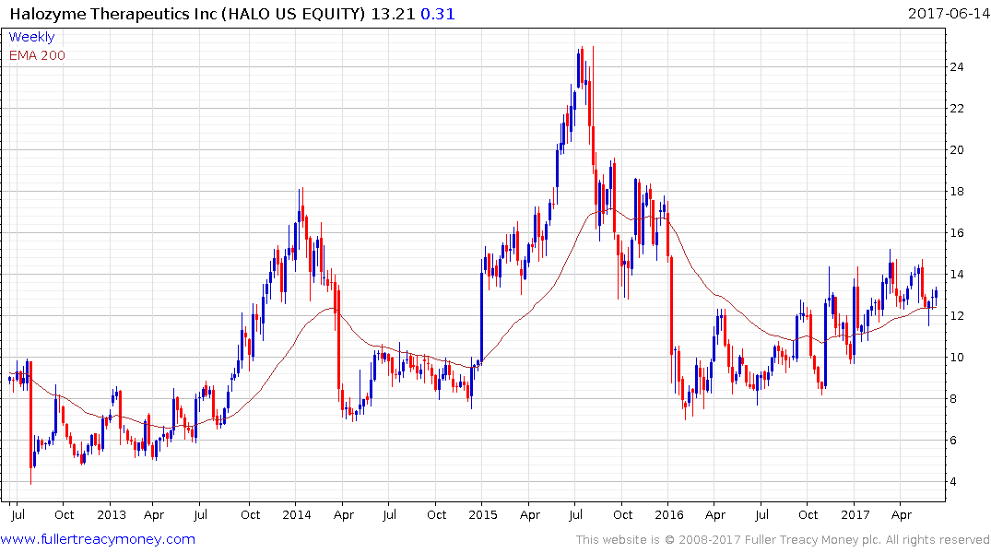The width and height of the screenshot is (991, 553).
Task: Click the Halozyme Therapeutics Inc chart title
Action: [188, 14]
